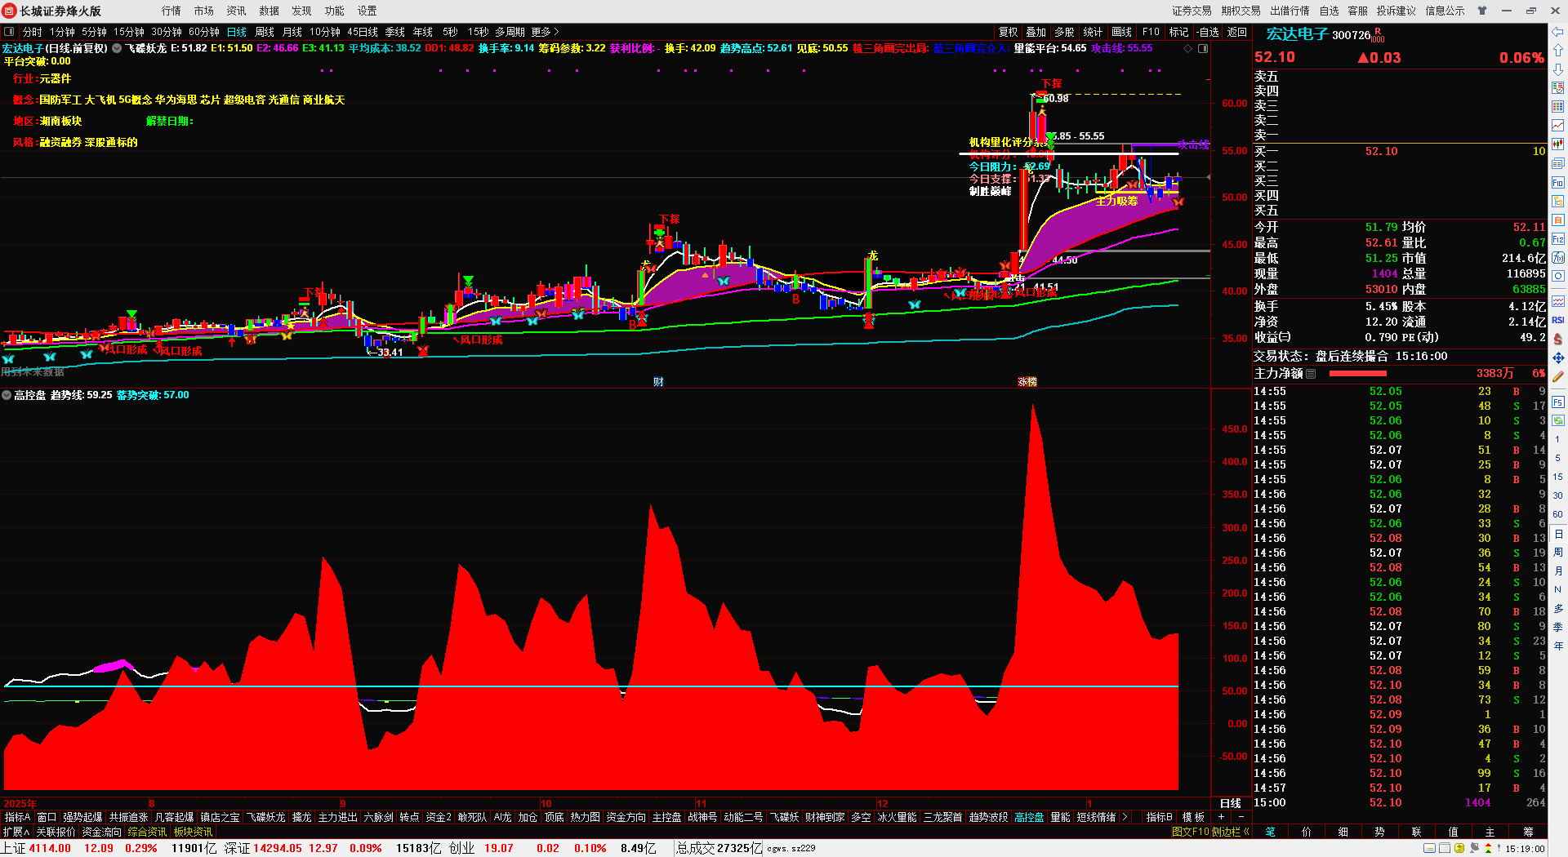Expand the 高控盘 indicator dropdown
Screen dimensions: 1568x857
coord(7,395)
